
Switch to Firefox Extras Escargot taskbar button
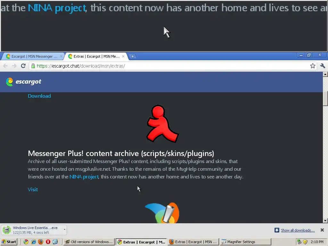pyautogui.click(x=193, y=242)
